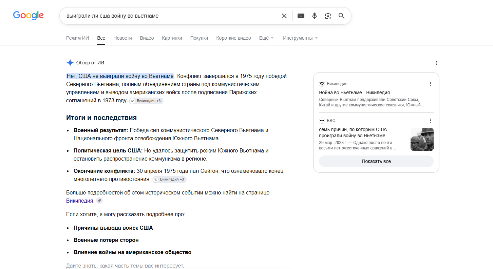Select suggestion Военные потери сторон
Viewport: 493px width, 269px height.
pyautogui.click(x=106, y=240)
